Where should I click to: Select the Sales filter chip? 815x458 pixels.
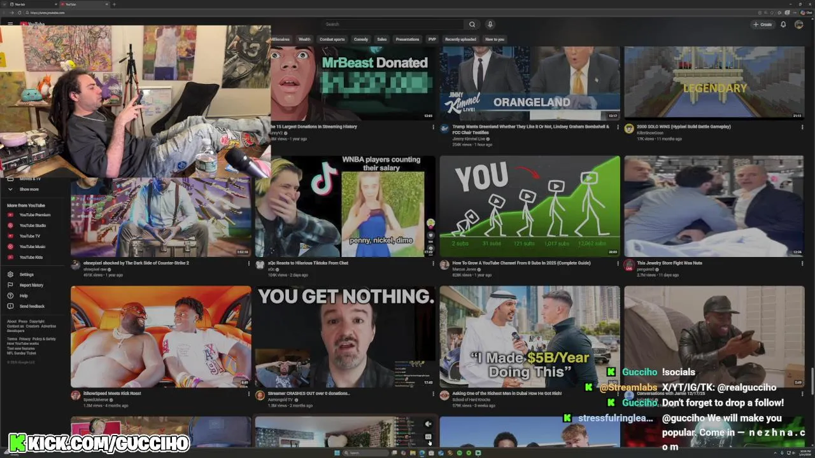(x=382, y=39)
